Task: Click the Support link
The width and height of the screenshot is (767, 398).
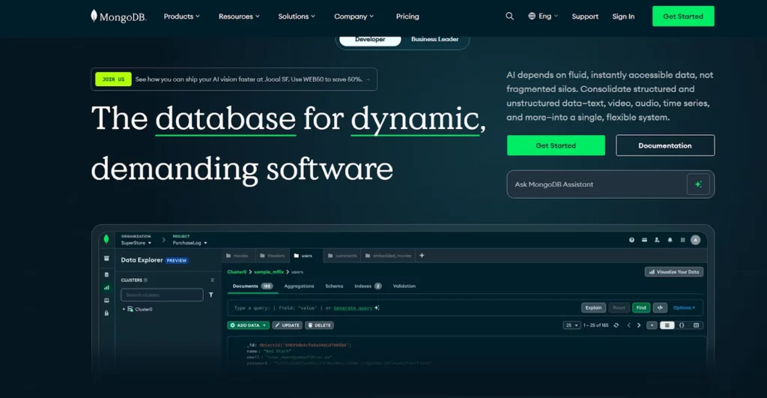Action: 585,16
